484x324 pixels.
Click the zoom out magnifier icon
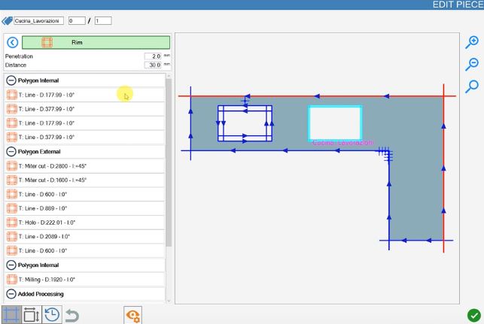click(x=472, y=64)
